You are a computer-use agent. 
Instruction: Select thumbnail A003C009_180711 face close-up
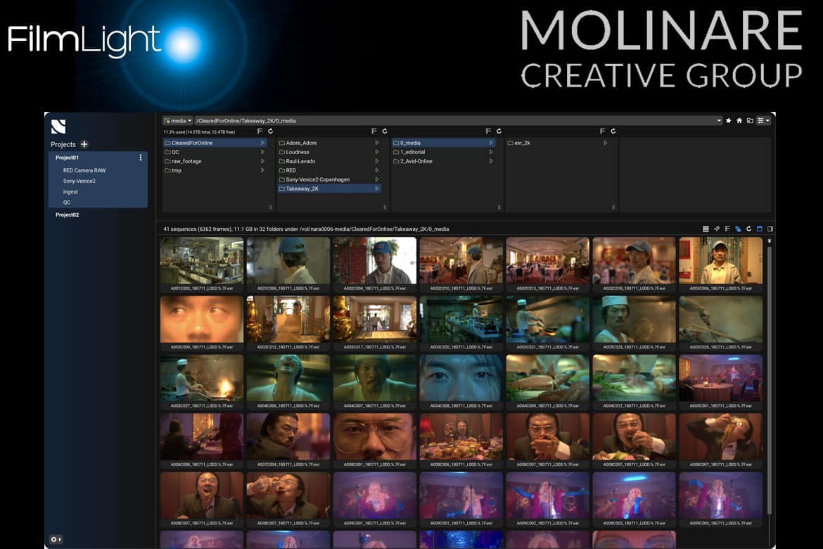[x=202, y=323]
